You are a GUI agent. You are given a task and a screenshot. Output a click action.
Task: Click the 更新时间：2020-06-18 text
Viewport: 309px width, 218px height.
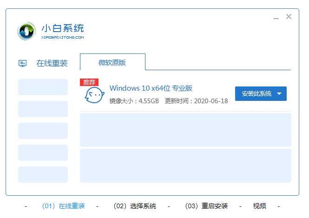point(196,101)
